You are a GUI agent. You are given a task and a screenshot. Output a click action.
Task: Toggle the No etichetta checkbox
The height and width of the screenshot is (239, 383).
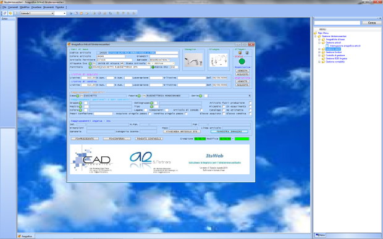(x=250, y=110)
